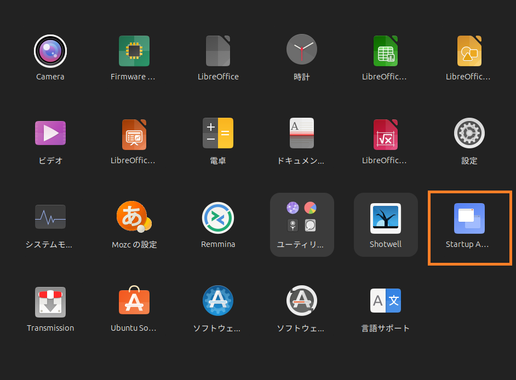This screenshot has width=516, height=380.
Task: Open the 電卓 calculator app
Action: click(218, 134)
